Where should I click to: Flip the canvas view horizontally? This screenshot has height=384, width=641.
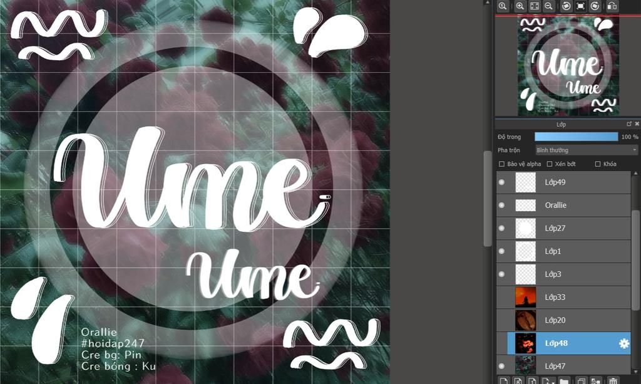(x=612, y=6)
